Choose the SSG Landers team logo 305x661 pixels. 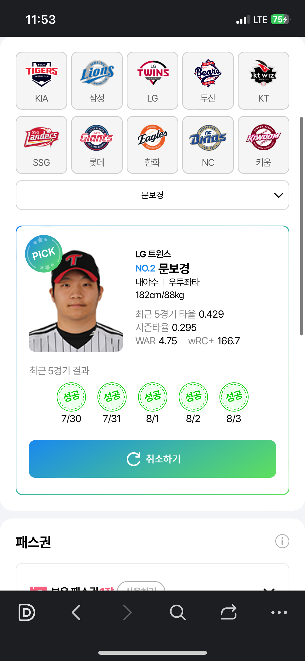[x=41, y=137]
